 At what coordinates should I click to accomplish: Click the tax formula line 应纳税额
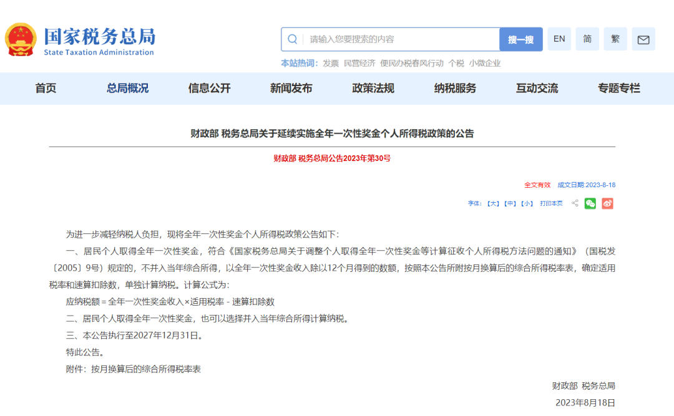170,302
